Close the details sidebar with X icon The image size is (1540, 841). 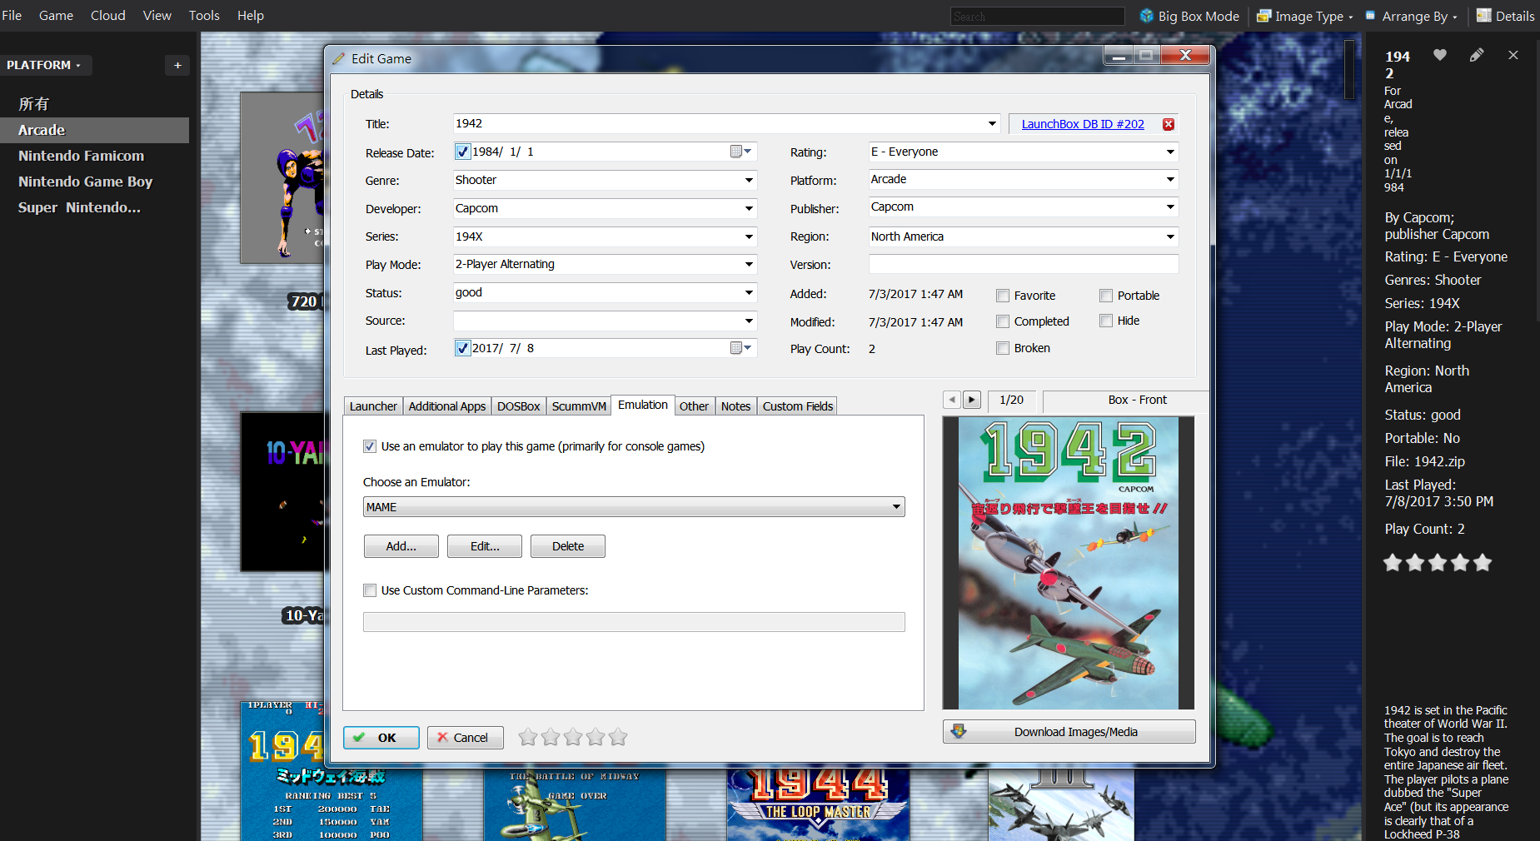1513,55
